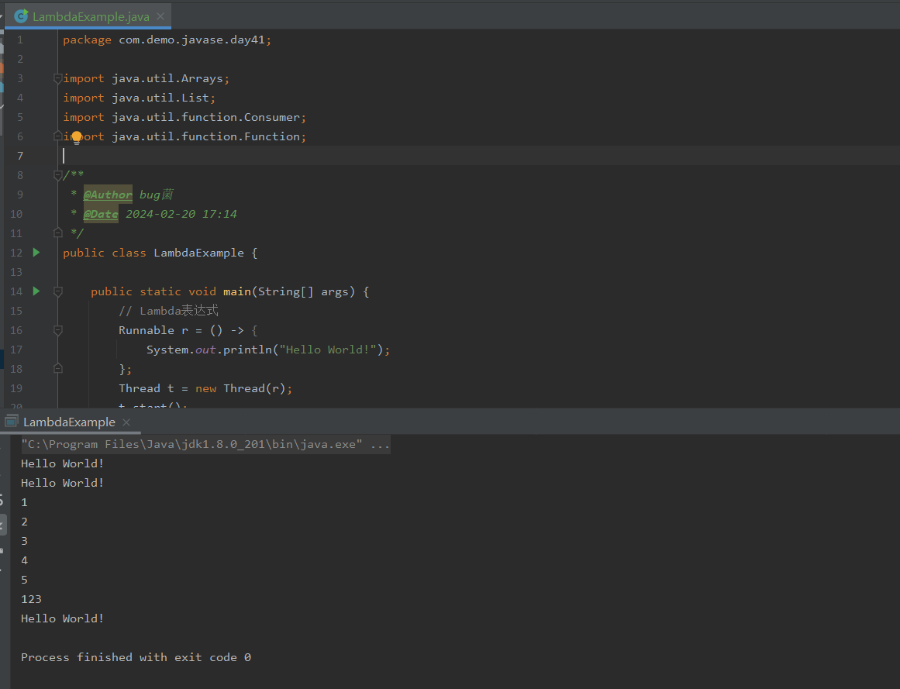
Task: Click the package name com.demo.javase.day41
Action: (191, 40)
